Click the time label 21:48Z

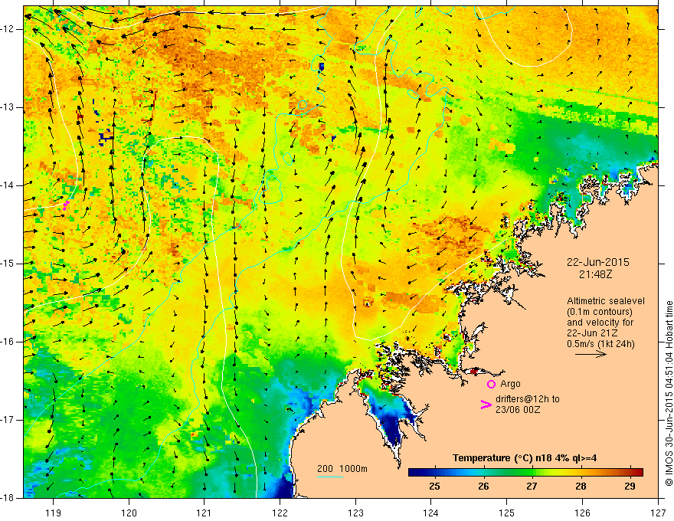pyautogui.click(x=595, y=274)
